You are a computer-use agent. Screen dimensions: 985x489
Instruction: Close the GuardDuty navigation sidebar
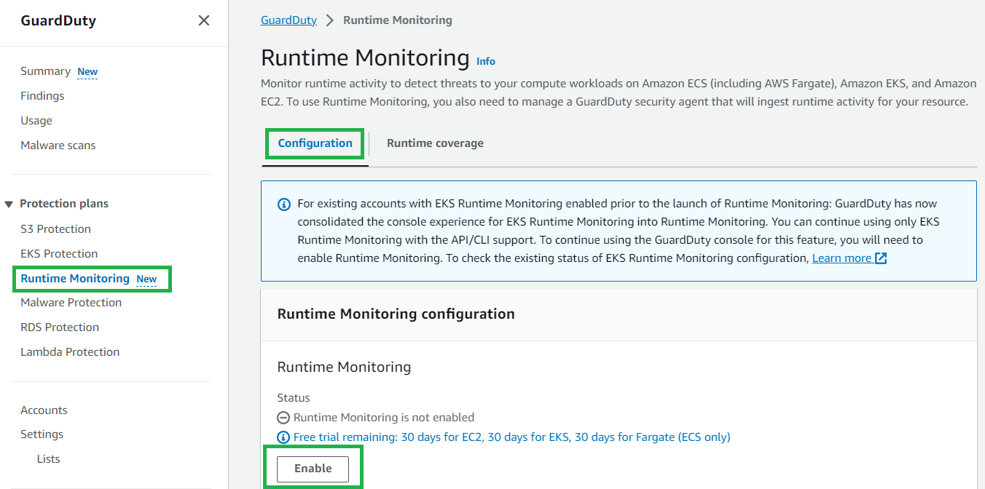point(203,20)
